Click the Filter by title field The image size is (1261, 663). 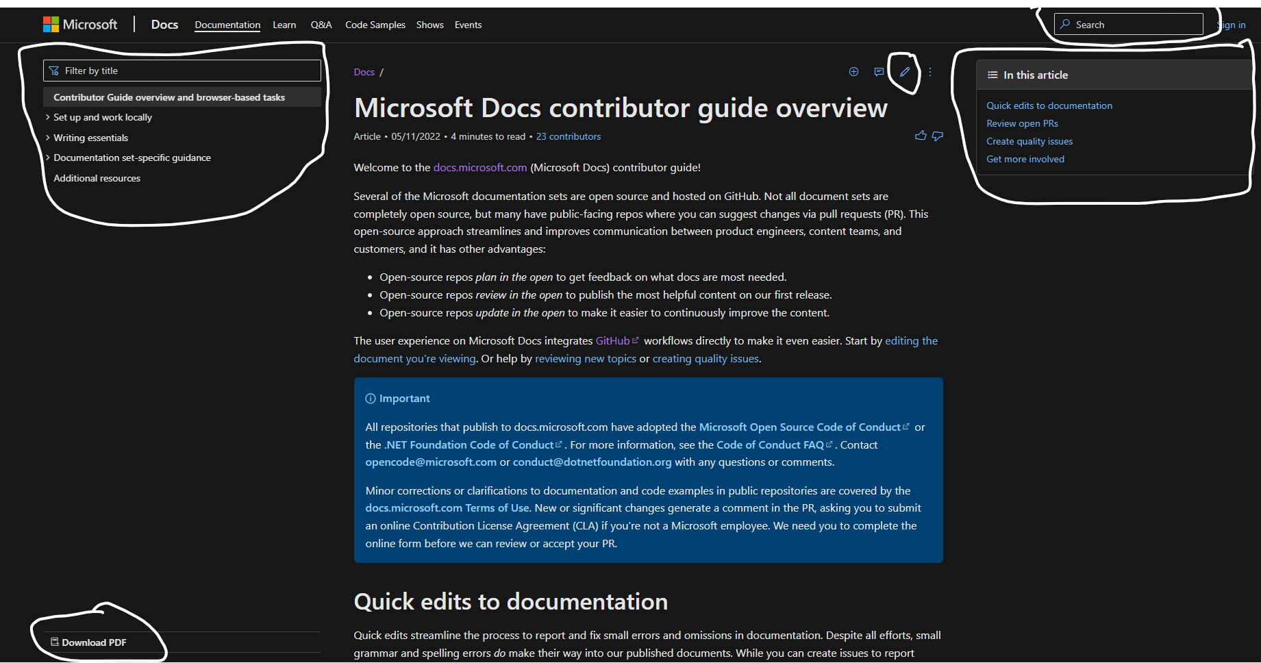(182, 71)
